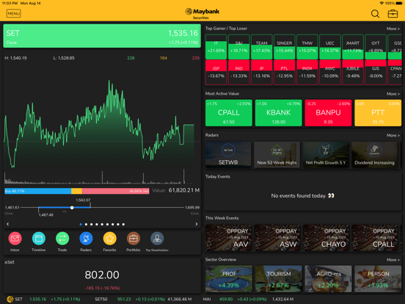Open the Portfolio shortcut icon
This screenshot has width=405, height=304.
coord(134,239)
